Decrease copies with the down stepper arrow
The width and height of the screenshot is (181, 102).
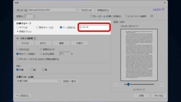point(34,17)
